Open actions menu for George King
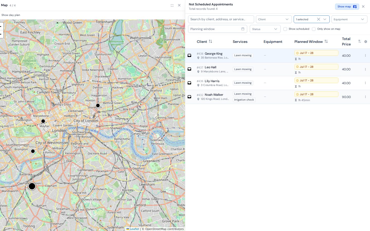The image size is (370, 231). pyautogui.click(x=365, y=55)
